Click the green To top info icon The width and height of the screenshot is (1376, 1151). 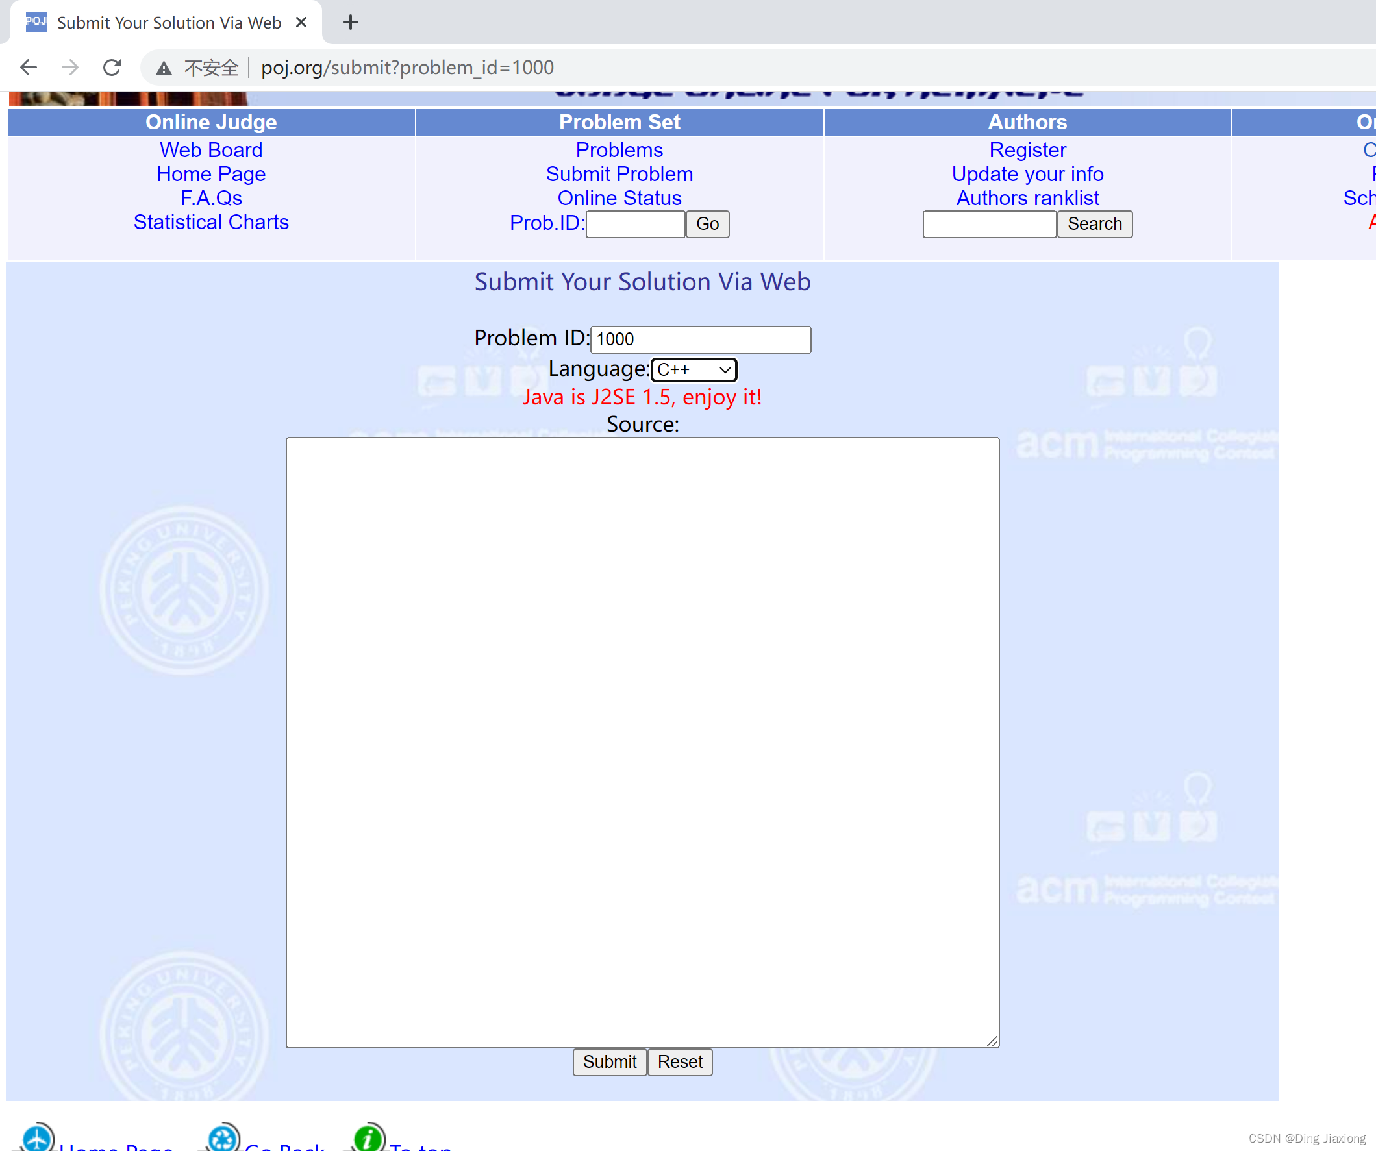(368, 1139)
